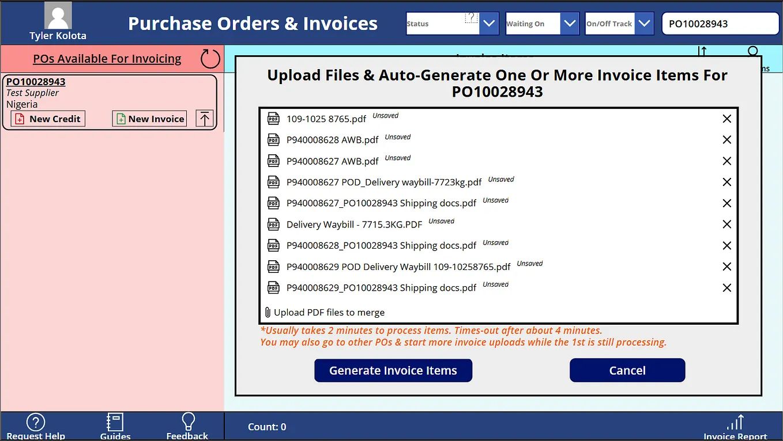Screen dimensions: 783x441
Task: Click the PDF icon beside 109-1025 8765.pdf
Action: (273, 119)
